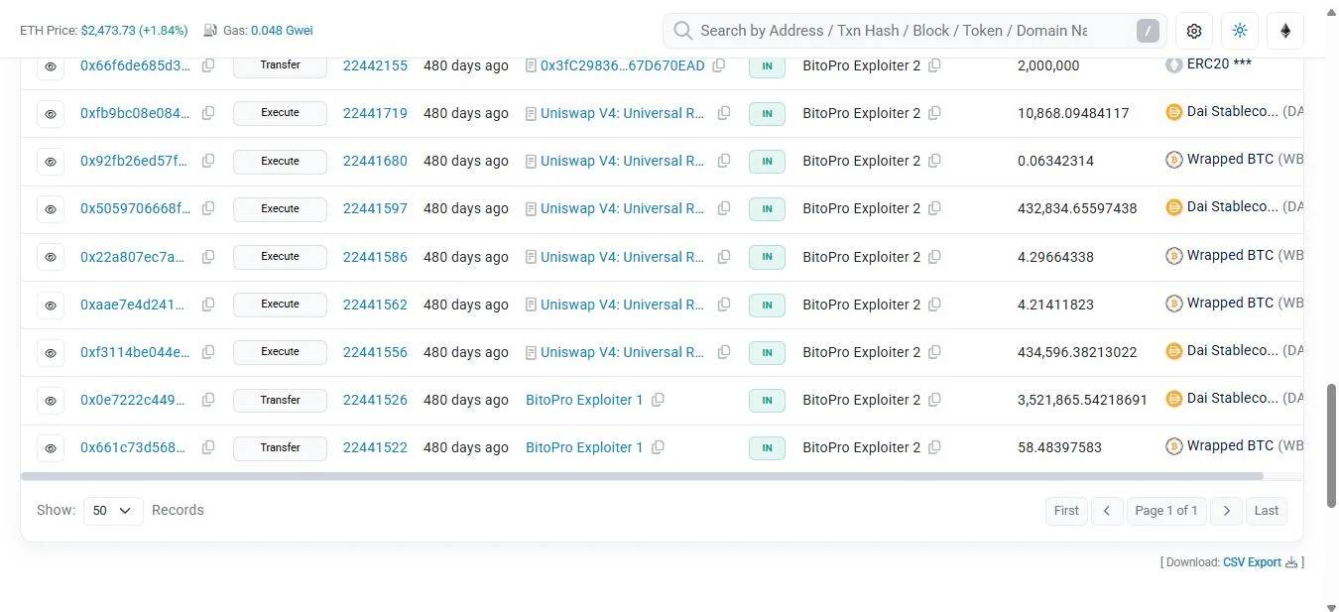The image size is (1339, 612).
Task: Copy transaction hash 0x661c73d568
Action: 208,447
